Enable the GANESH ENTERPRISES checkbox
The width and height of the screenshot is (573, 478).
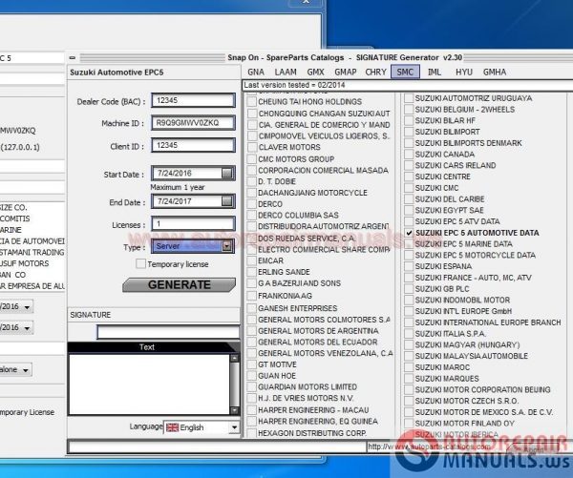click(x=252, y=308)
